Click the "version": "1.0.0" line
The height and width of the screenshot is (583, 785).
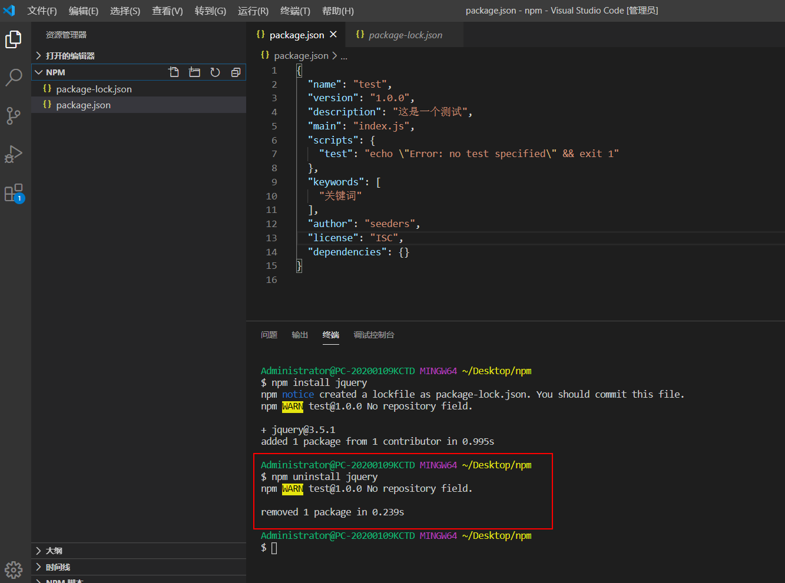361,98
